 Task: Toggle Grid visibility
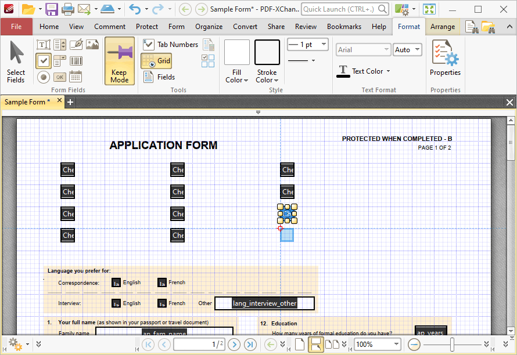pos(157,60)
